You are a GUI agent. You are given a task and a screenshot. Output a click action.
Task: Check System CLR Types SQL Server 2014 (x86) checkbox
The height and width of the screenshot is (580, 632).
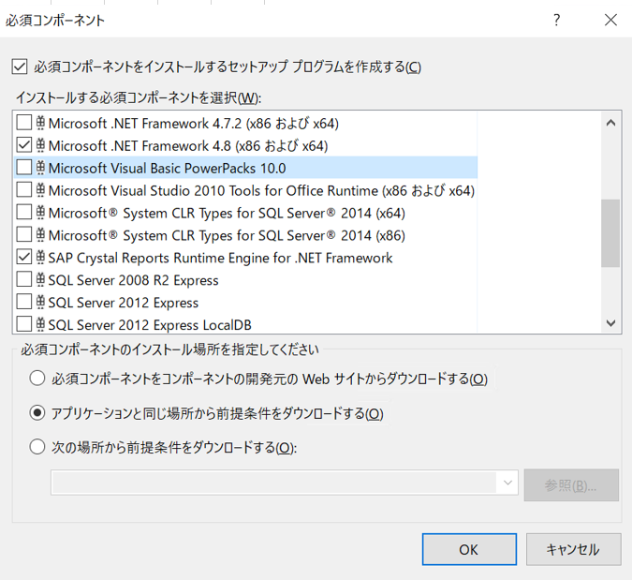(x=23, y=234)
